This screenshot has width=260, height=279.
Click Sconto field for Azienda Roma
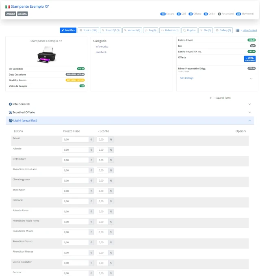coord(102,212)
